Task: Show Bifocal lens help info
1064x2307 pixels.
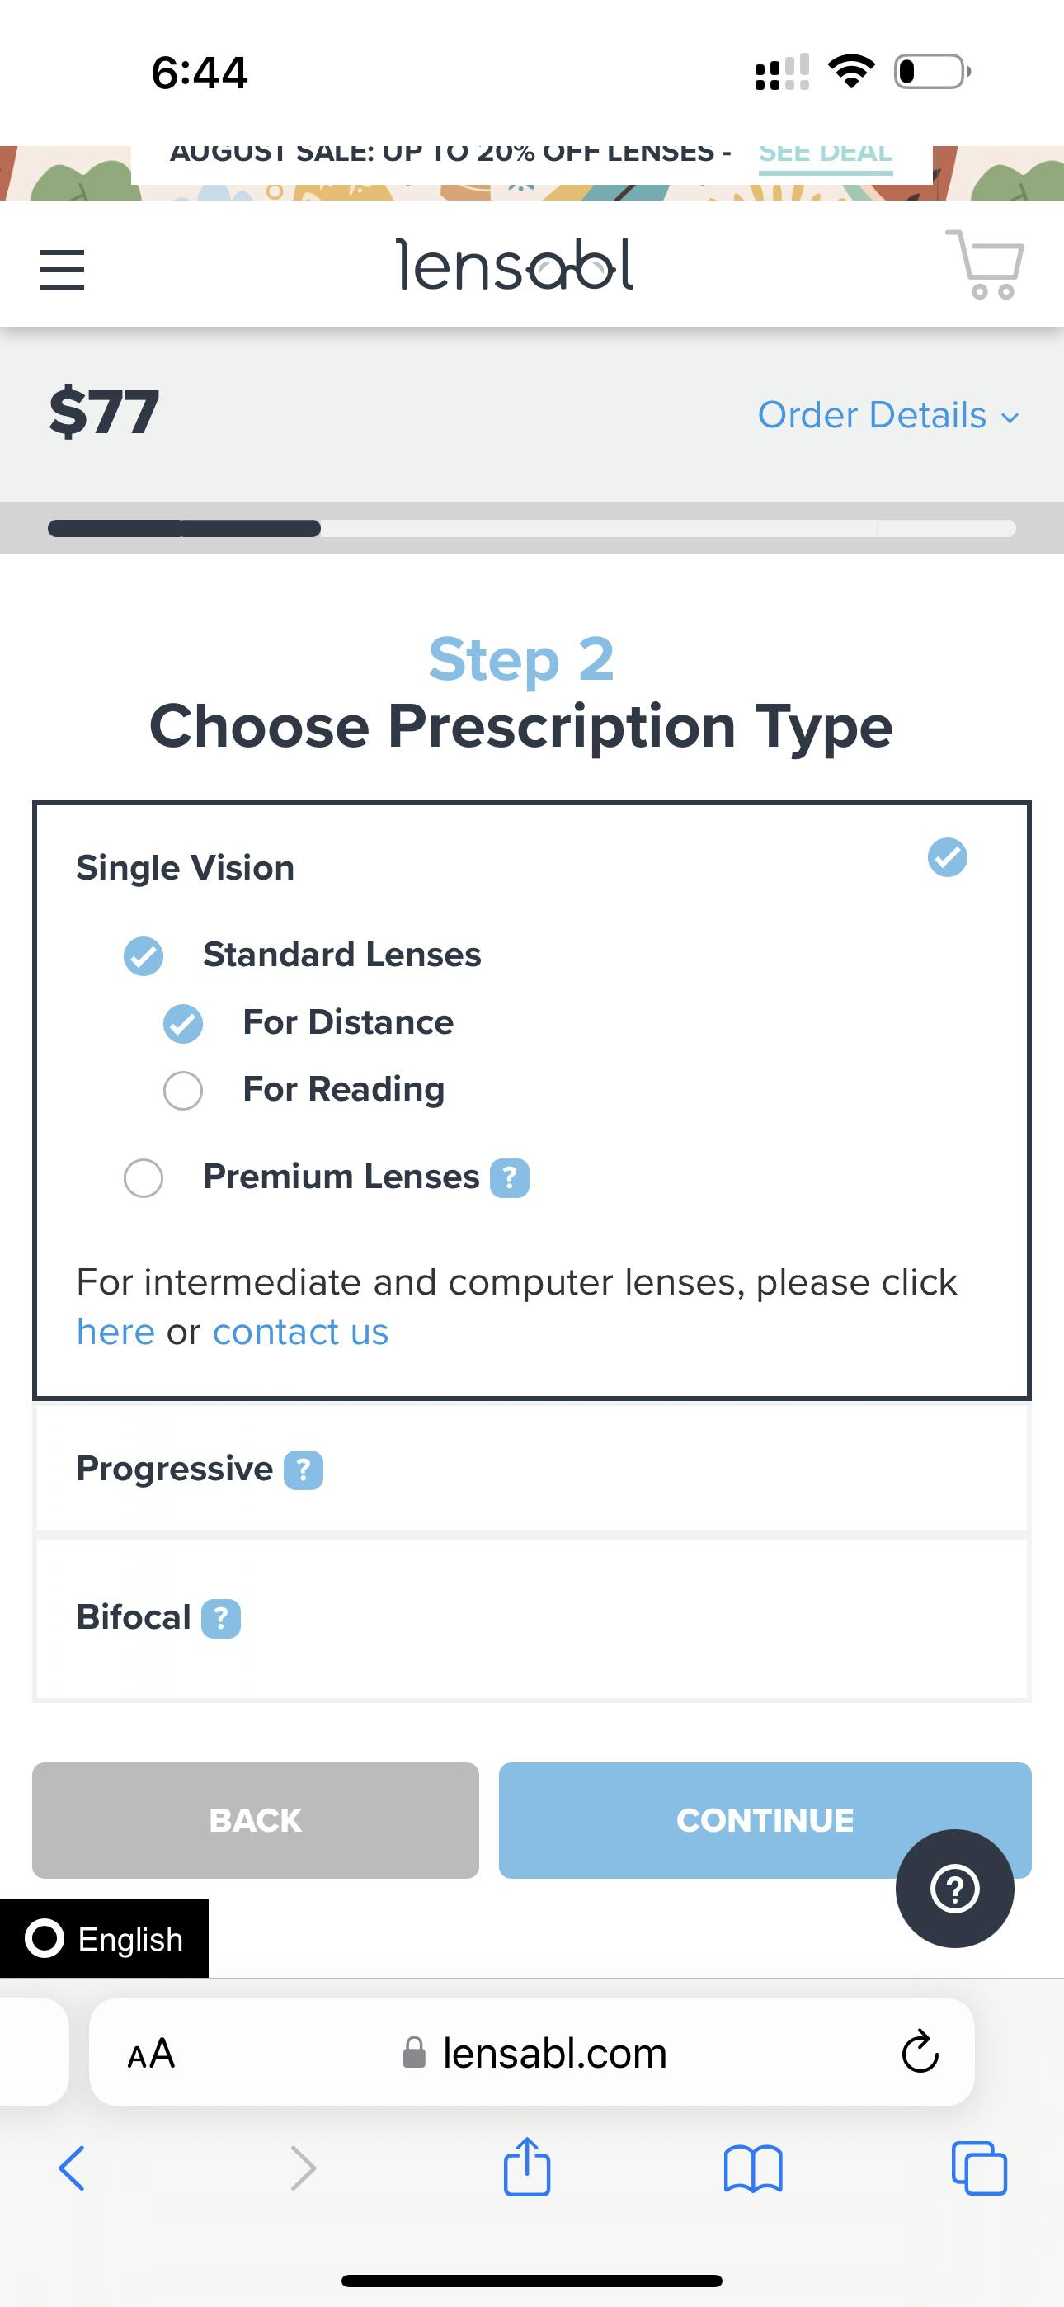Action: tap(221, 1619)
